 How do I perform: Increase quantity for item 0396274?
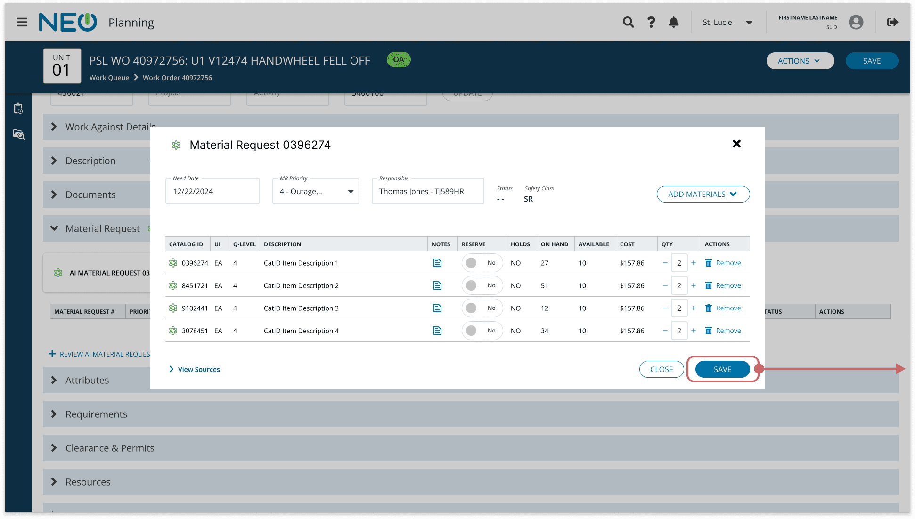[694, 263]
